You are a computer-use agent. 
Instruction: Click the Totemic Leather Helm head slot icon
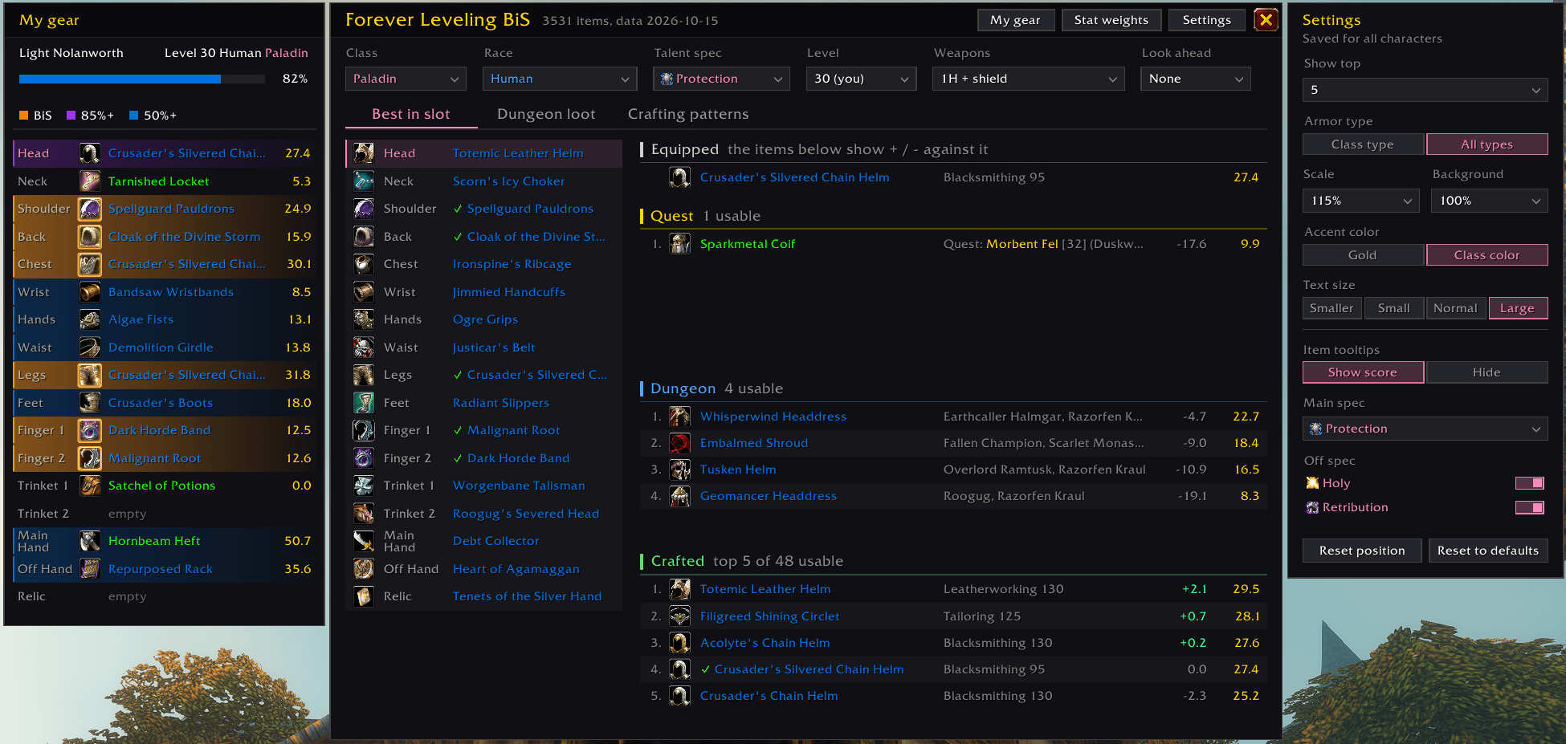coord(364,153)
